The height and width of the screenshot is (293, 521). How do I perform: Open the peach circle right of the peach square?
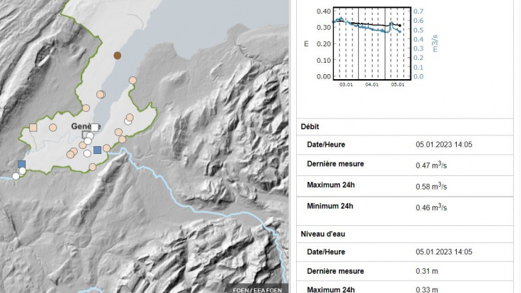pyautogui.click(x=53, y=128)
